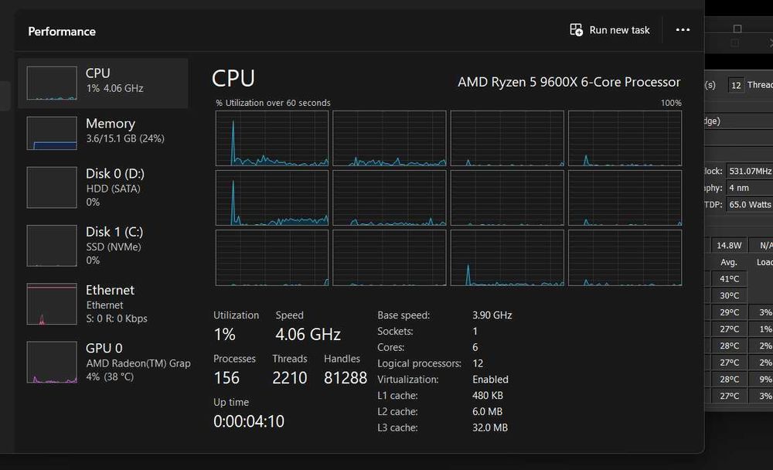Click the 65.0 Watts TDP field
The image size is (773, 470).
tap(750, 205)
